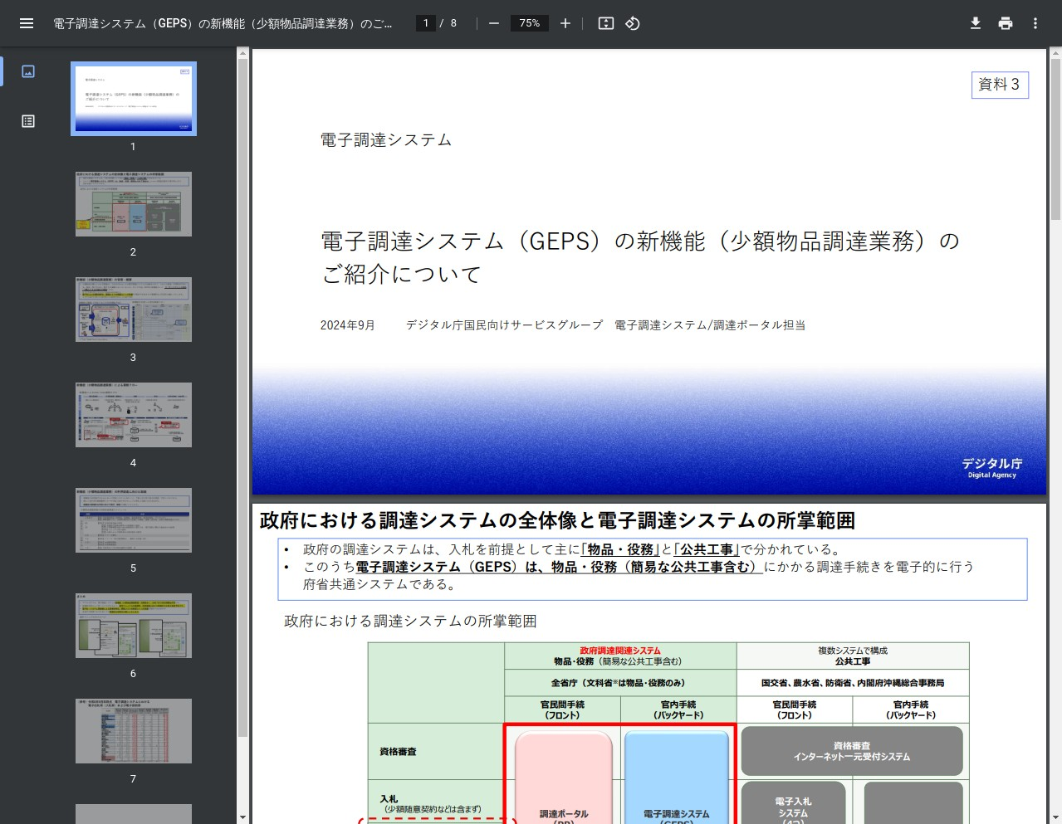Click 政府における調達システムの所掌範囲 subheading
The width and height of the screenshot is (1062, 824).
pos(410,622)
